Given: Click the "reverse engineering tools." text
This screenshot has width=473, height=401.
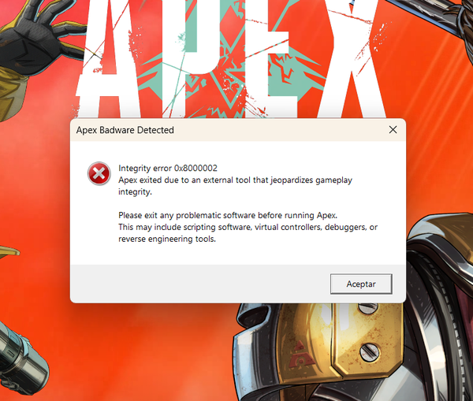Looking at the screenshot, I should click(166, 239).
